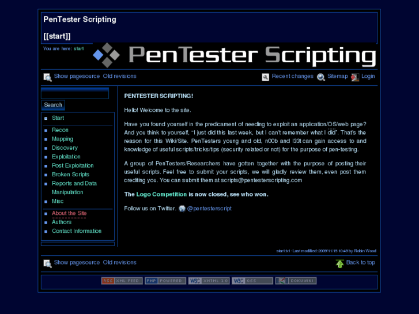Viewport: 419px width, 314px height.
Task: Click the PENTESTER SCRIPTING! heading
Action: tap(158, 96)
